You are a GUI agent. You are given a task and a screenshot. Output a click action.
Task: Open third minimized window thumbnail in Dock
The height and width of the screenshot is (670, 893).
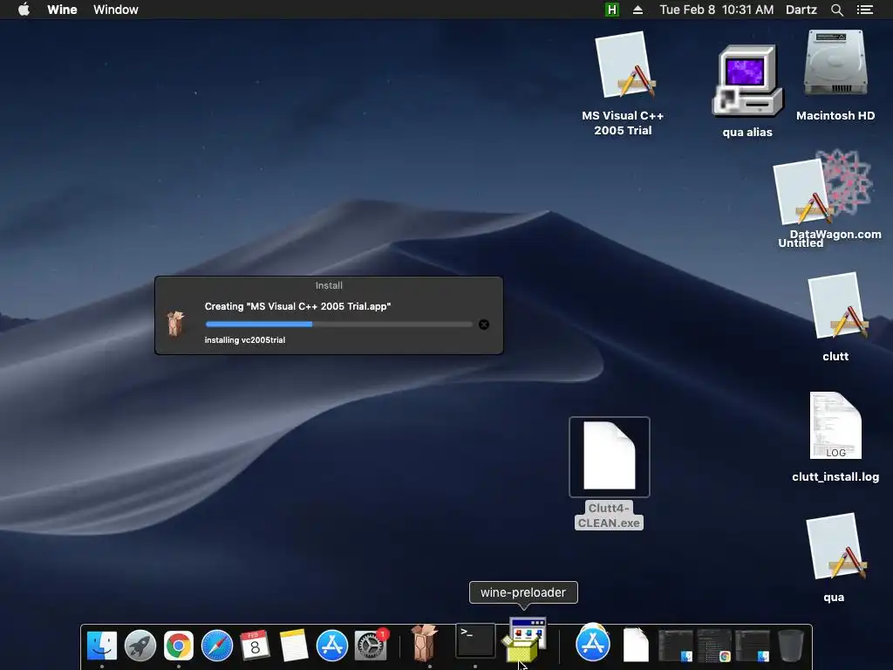(753, 646)
